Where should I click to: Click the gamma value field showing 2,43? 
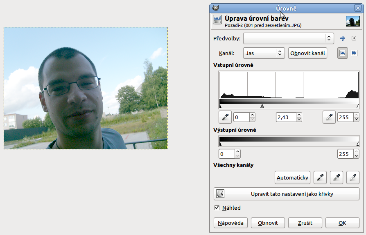coord(286,117)
